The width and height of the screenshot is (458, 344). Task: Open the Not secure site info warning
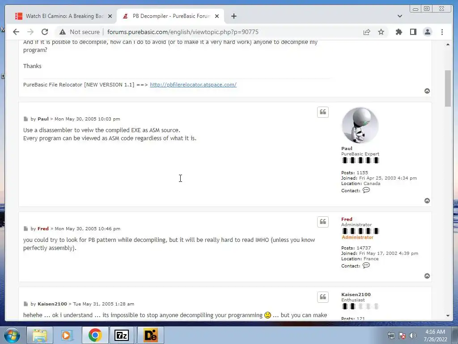[x=80, y=32]
